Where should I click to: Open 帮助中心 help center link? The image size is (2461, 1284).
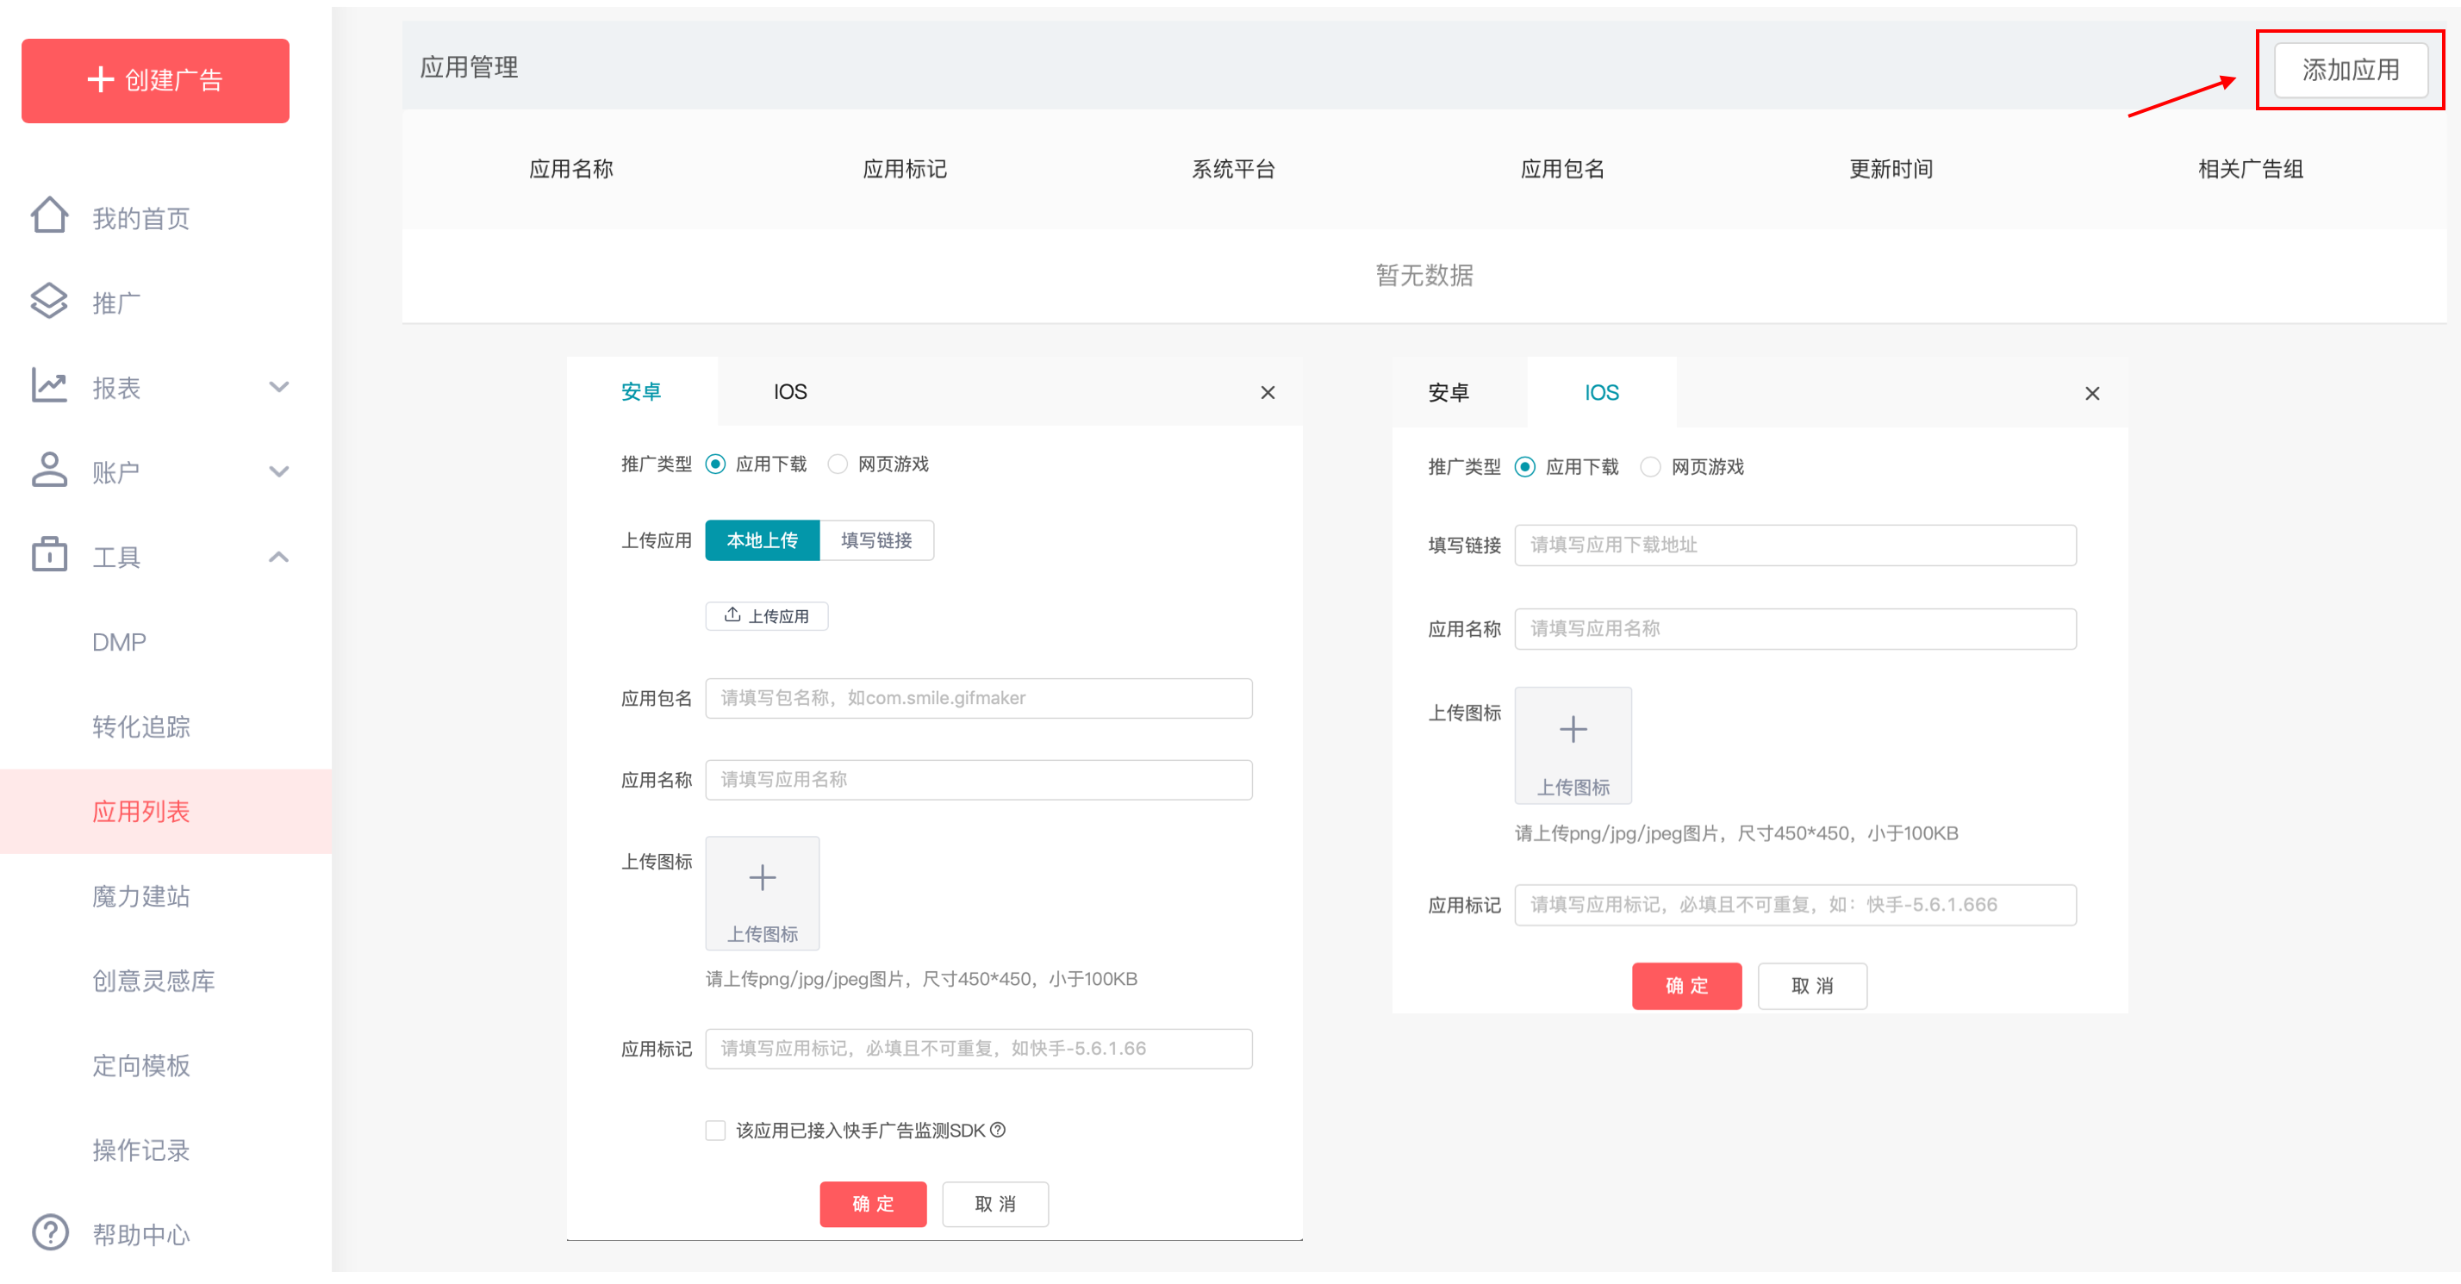140,1235
